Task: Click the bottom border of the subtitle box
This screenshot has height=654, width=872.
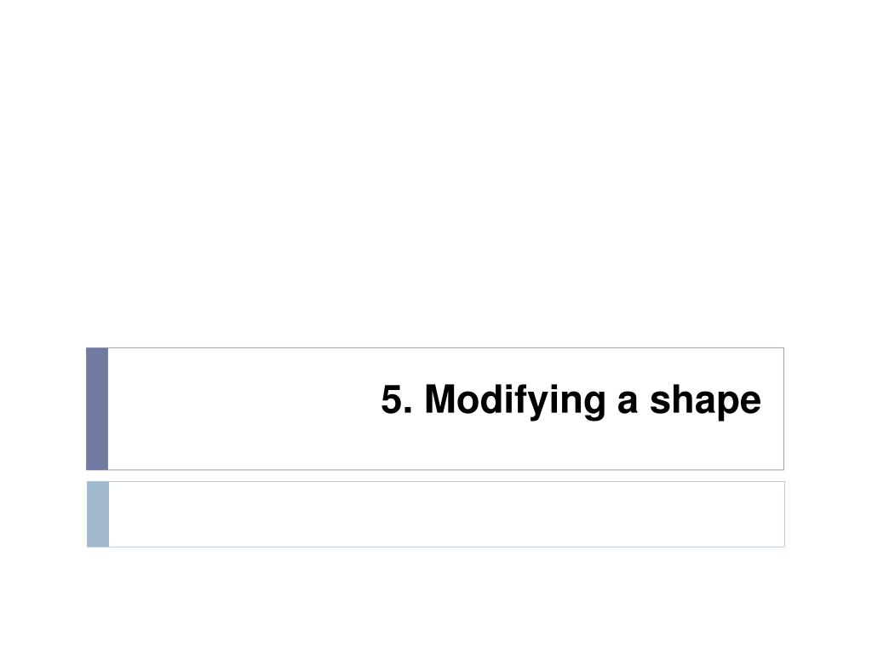Action: point(446,547)
